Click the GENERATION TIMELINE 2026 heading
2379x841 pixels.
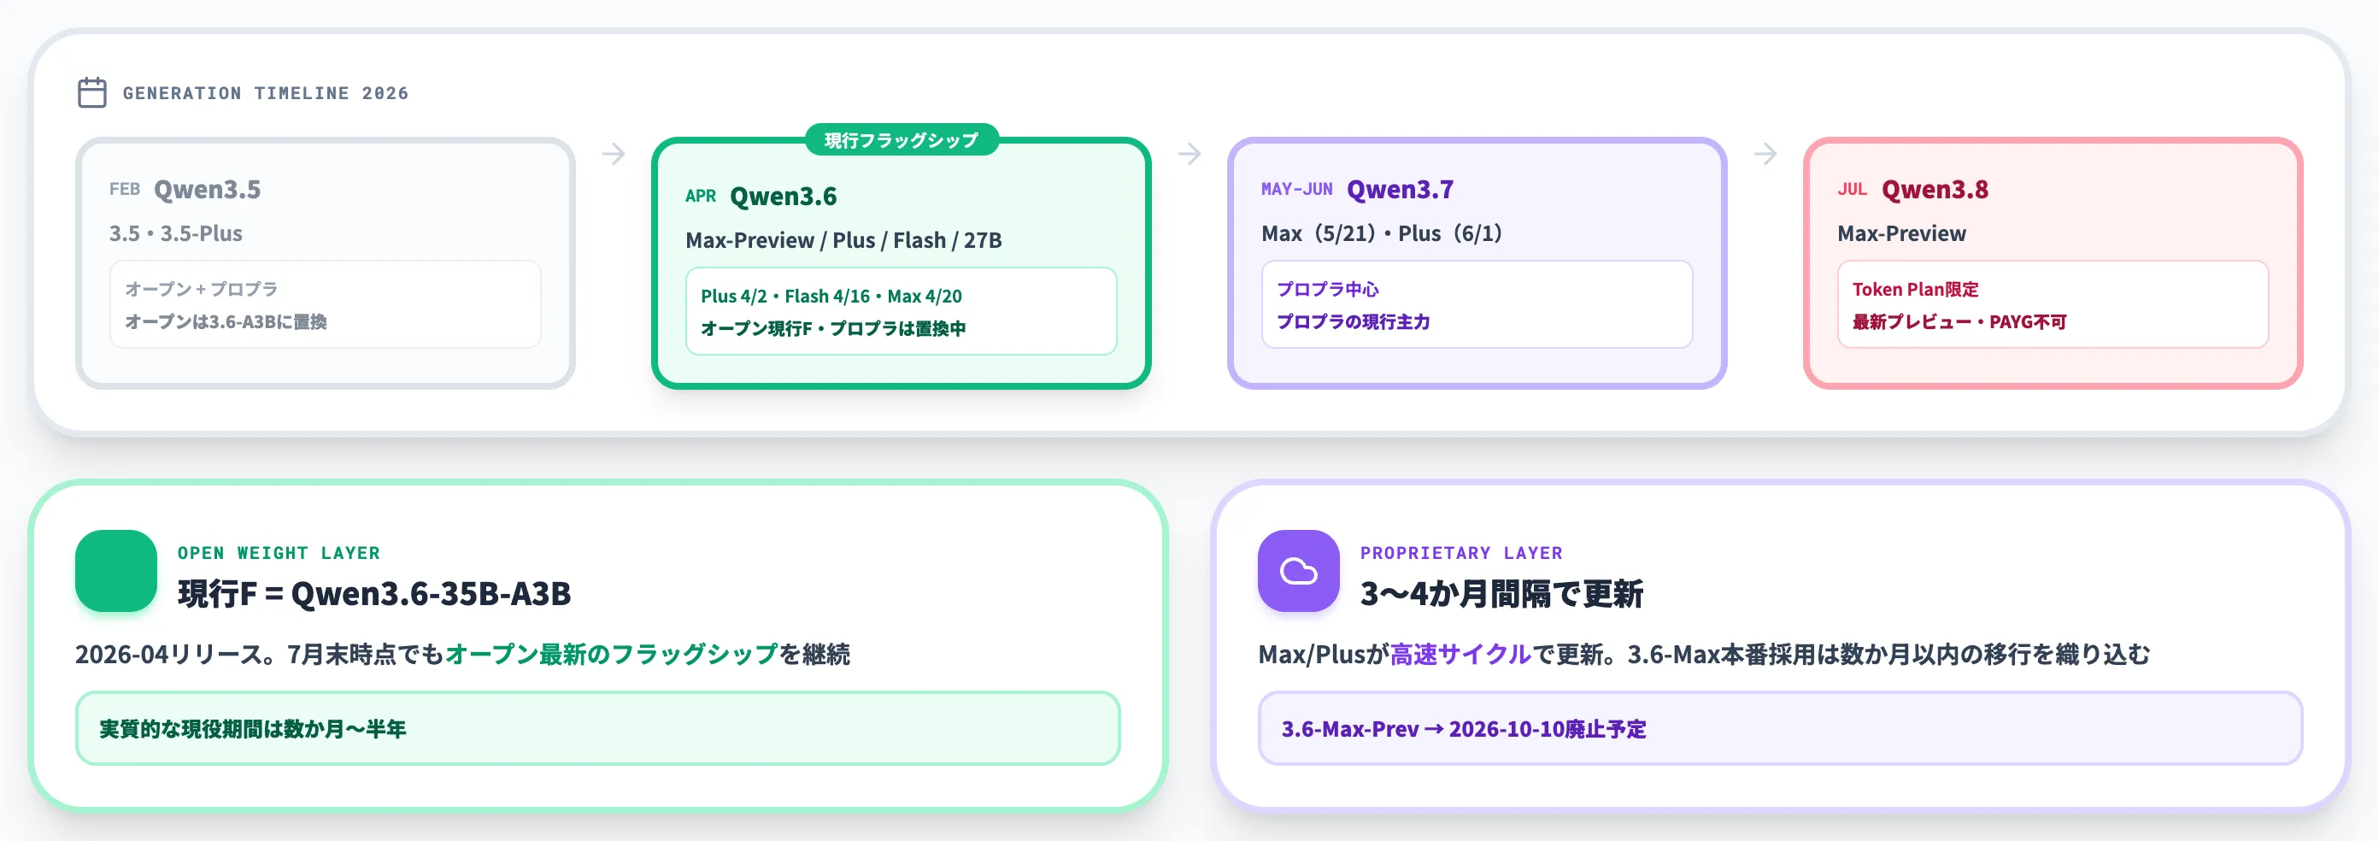click(266, 93)
